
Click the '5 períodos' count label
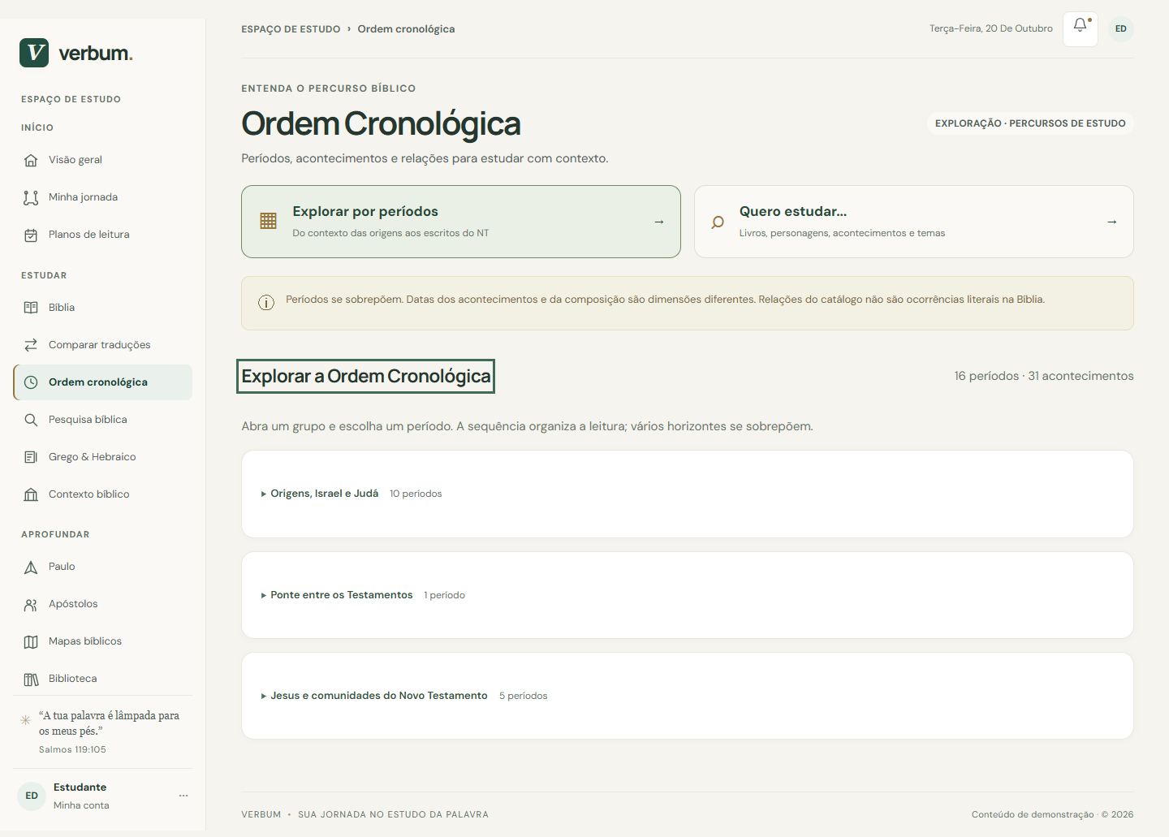[x=524, y=696]
